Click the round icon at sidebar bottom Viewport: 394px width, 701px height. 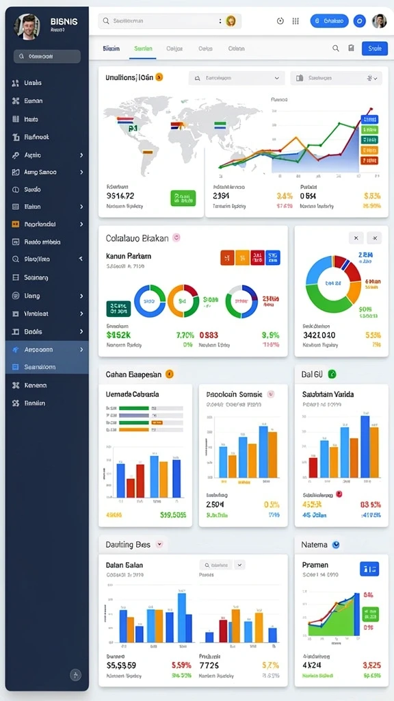75,675
